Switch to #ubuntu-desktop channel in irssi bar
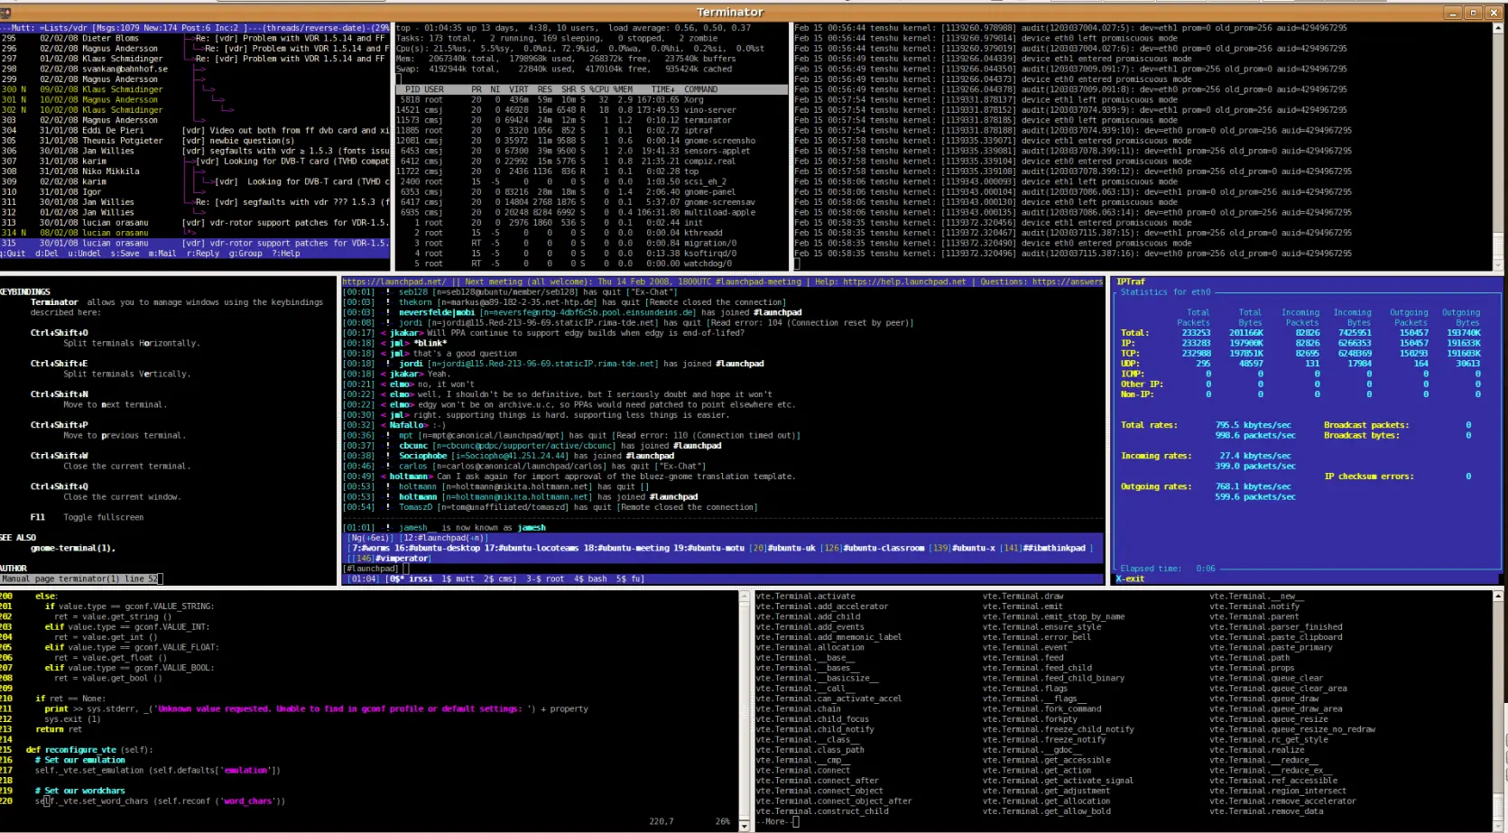 (x=439, y=548)
